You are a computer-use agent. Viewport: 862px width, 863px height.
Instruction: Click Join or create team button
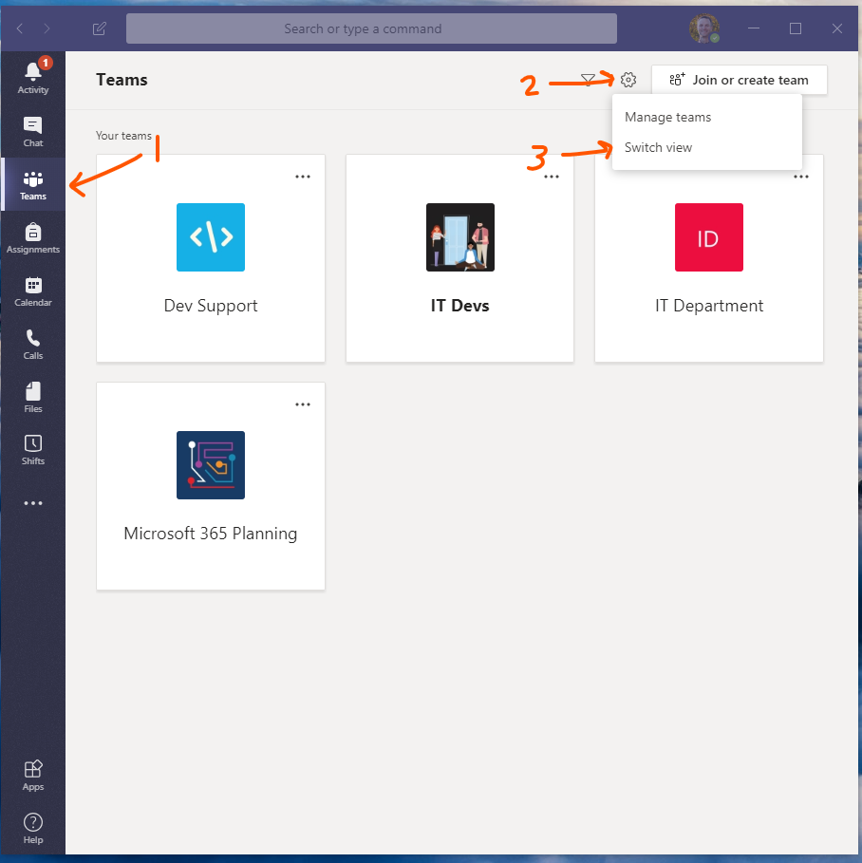[740, 80]
